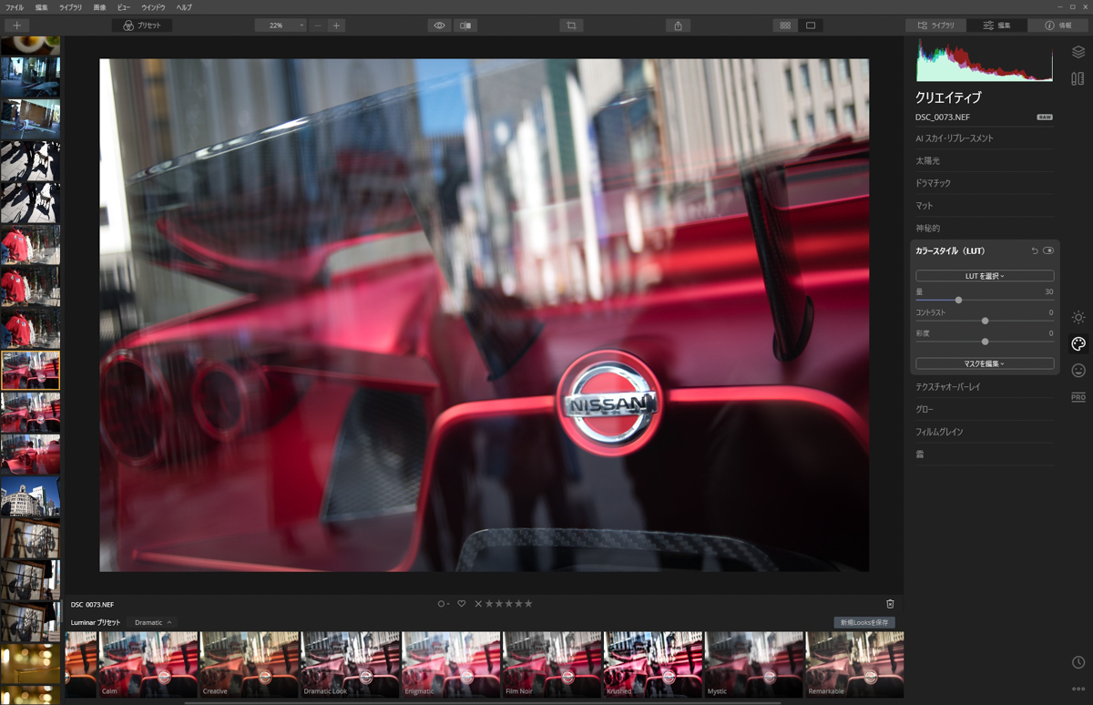Click the plus add-image button in toolbar
Screen dimensions: 1093x705
[x=16, y=26]
